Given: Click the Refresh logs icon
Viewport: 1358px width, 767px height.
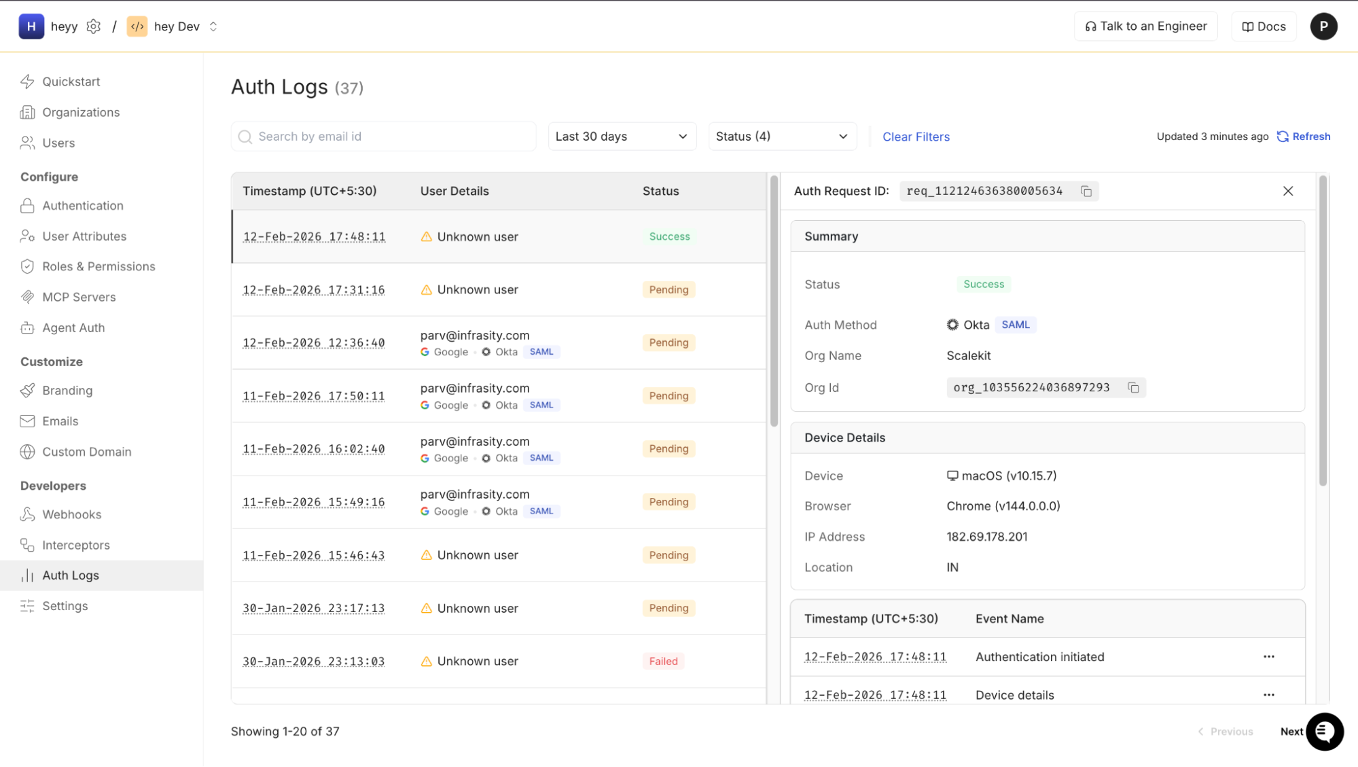Looking at the screenshot, I should click(x=1283, y=137).
